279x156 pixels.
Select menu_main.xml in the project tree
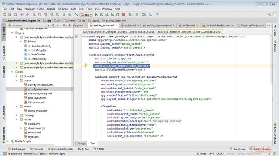point(37,111)
